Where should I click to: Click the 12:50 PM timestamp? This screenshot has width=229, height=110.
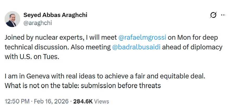click(x=17, y=101)
